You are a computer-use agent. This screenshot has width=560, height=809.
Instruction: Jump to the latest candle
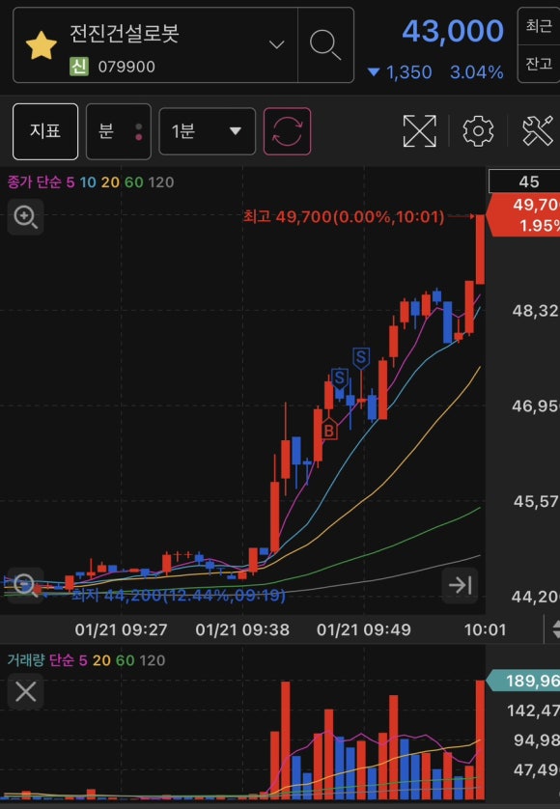click(460, 585)
